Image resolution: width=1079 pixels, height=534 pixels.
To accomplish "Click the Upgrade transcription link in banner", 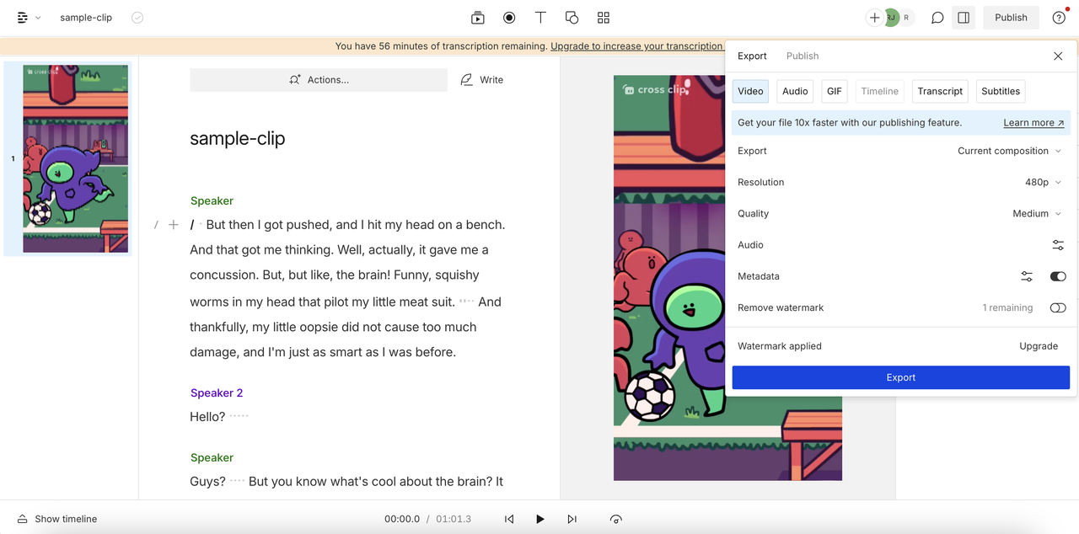I will [x=636, y=46].
